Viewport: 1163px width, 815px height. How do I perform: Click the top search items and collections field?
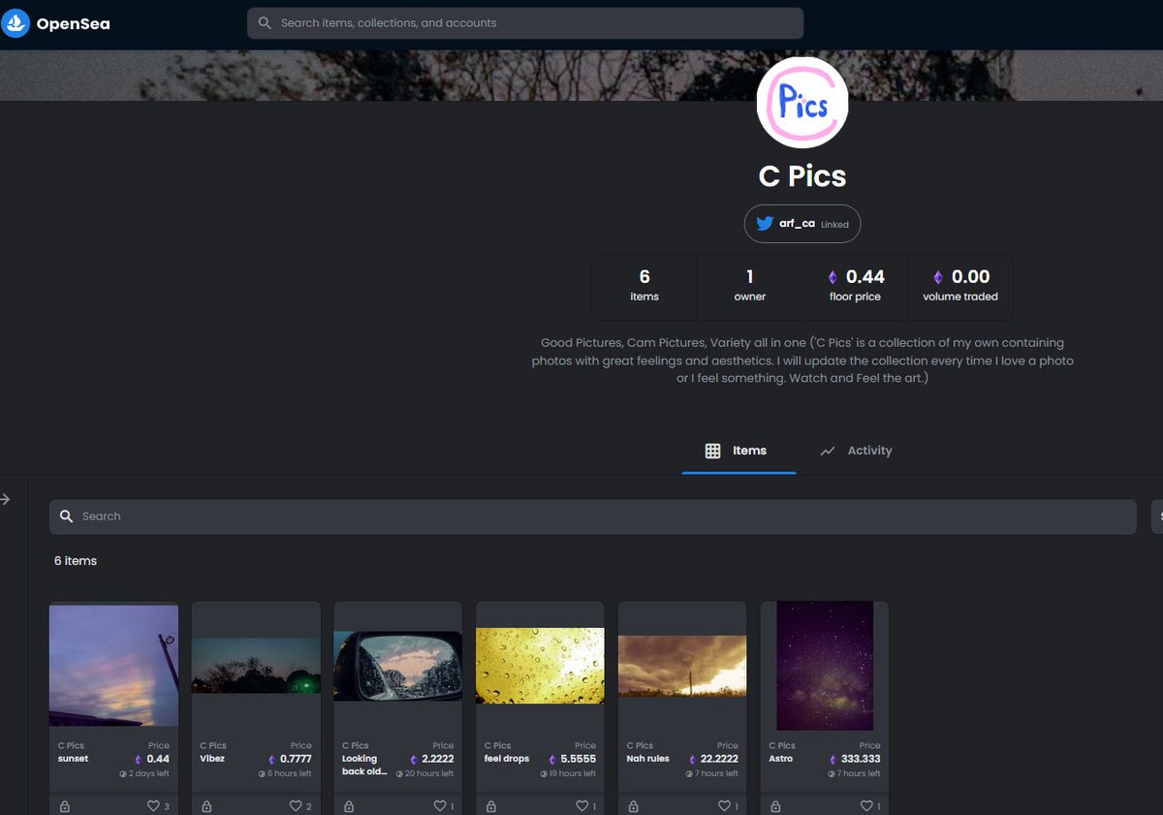coord(525,23)
